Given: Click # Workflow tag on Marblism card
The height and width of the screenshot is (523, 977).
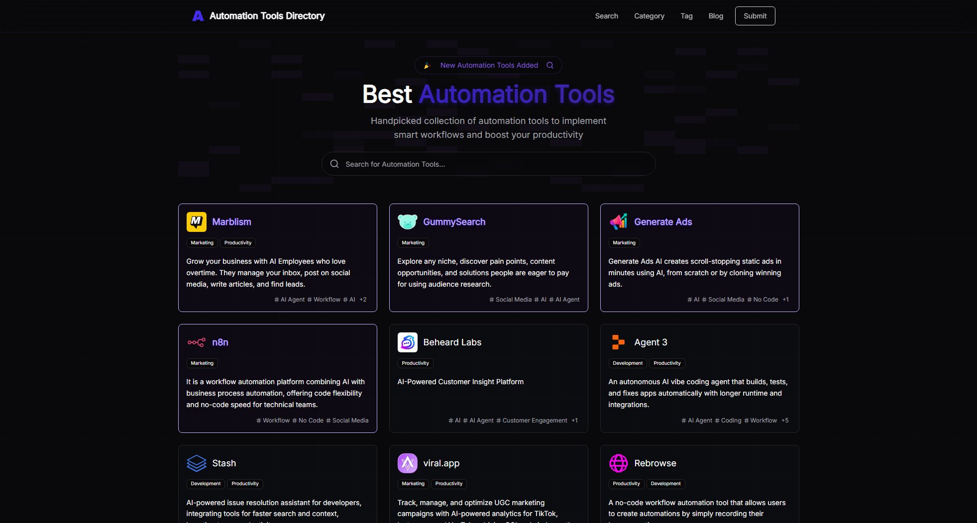Looking at the screenshot, I should coord(324,300).
